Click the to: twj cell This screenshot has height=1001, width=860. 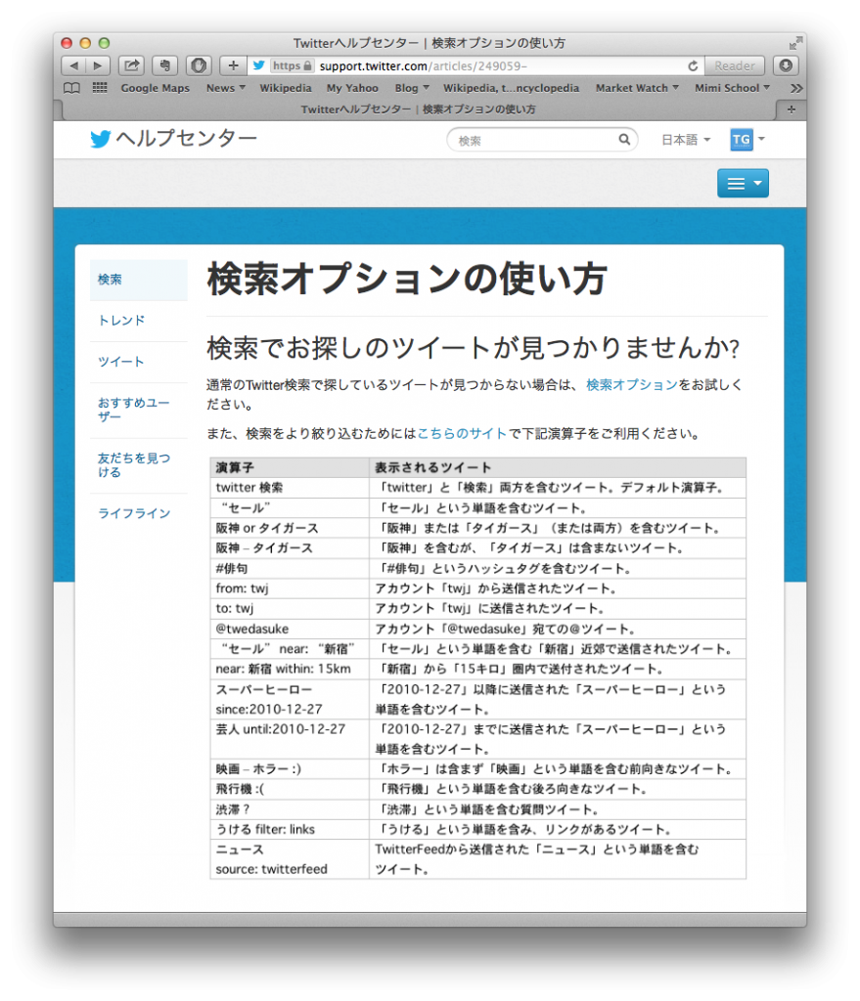(290, 608)
